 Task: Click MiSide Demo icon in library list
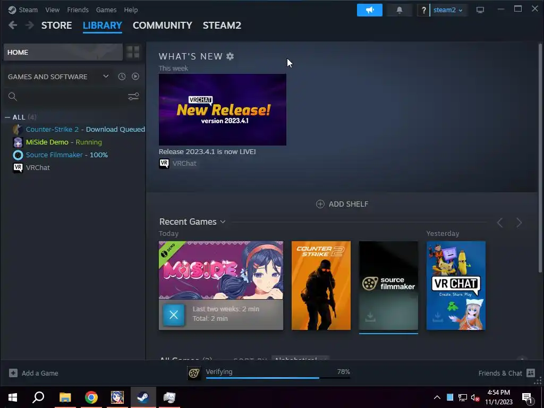pyautogui.click(x=18, y=142)
